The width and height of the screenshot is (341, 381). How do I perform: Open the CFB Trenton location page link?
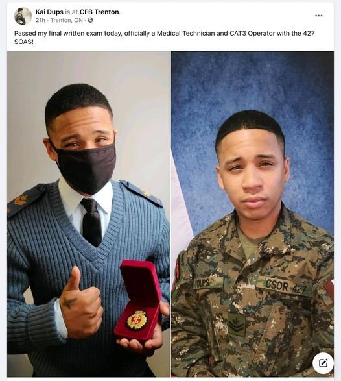click(99, 12)
